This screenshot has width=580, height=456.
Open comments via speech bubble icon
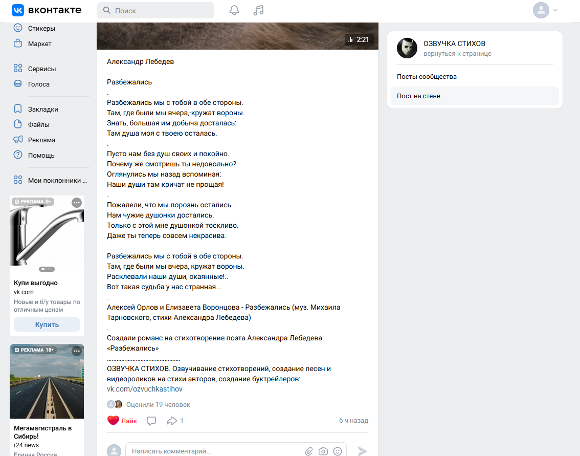click(151, 421)
